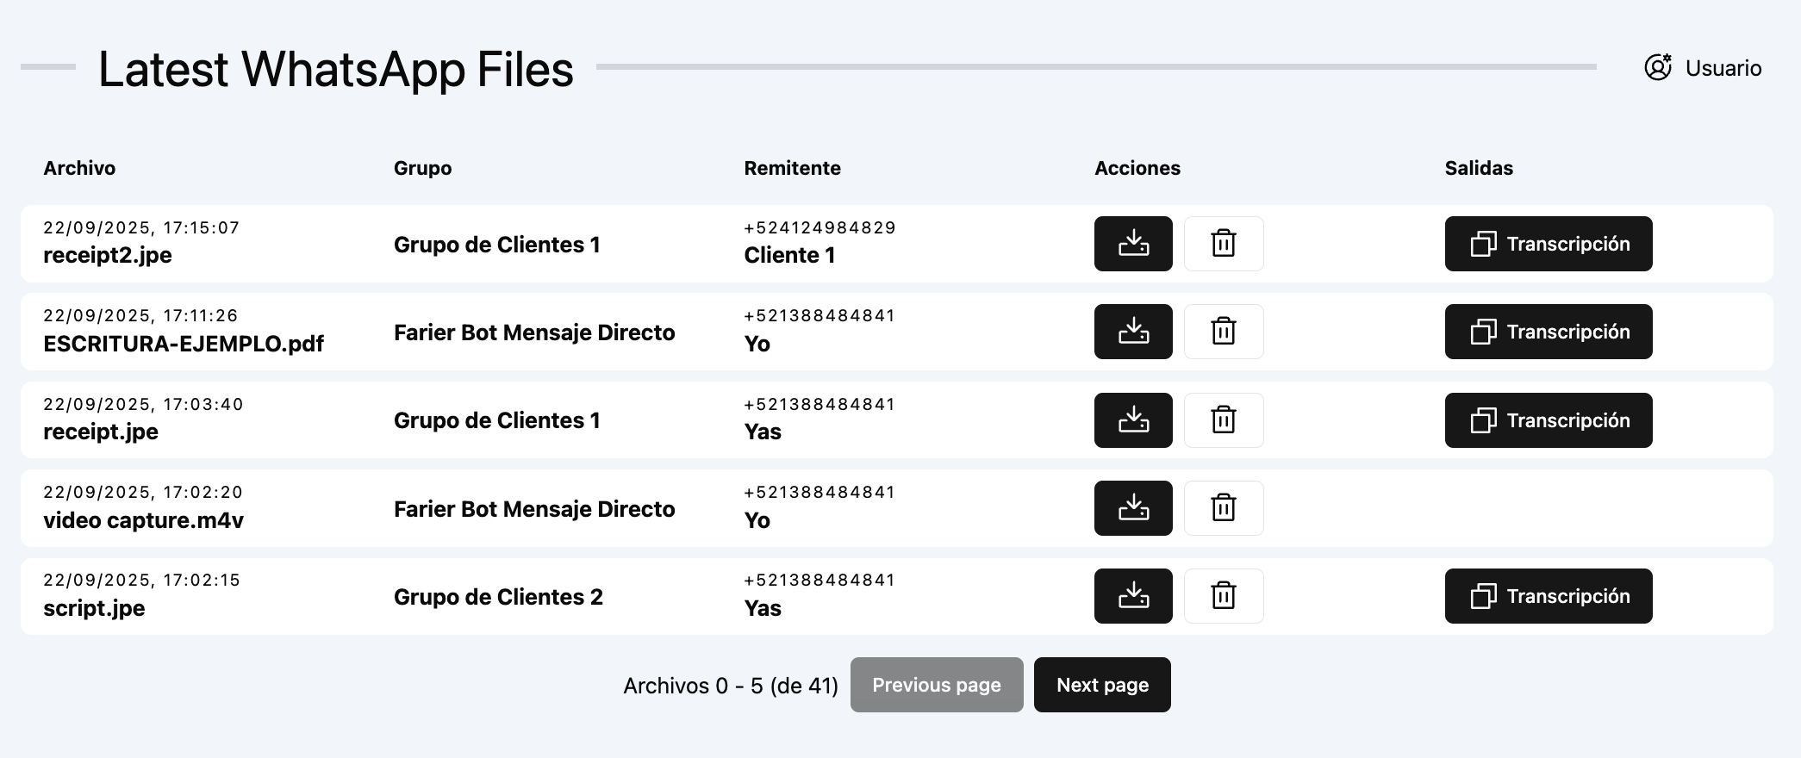Delete the receipt2.jpe file
This screenshot has width=1801, height=758.
[x=1223, y=244]
